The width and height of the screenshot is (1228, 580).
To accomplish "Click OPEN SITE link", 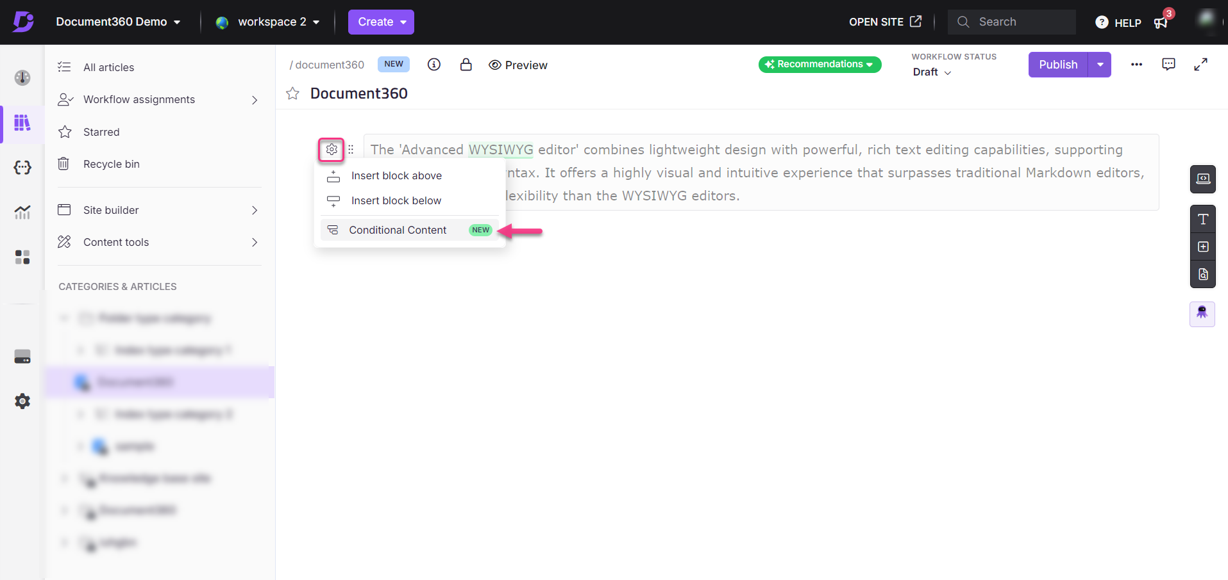I will pos(886,22).
